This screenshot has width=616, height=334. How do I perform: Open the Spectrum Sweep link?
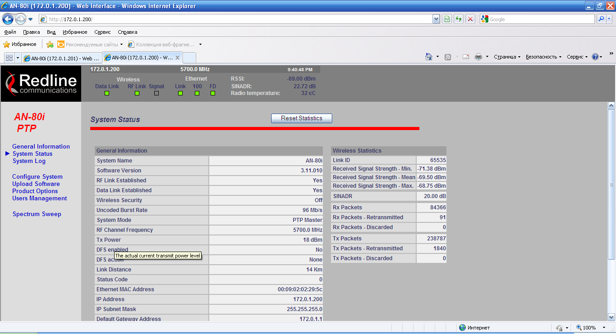pos(37,214)
